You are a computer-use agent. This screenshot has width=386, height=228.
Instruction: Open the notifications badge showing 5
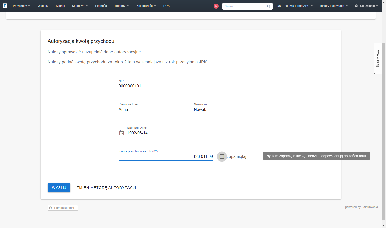coord(216,6)
